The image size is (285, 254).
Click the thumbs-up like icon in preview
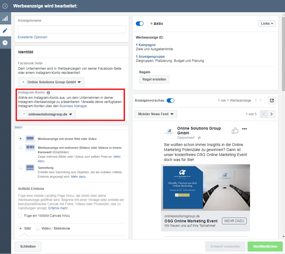pos(235,130)
